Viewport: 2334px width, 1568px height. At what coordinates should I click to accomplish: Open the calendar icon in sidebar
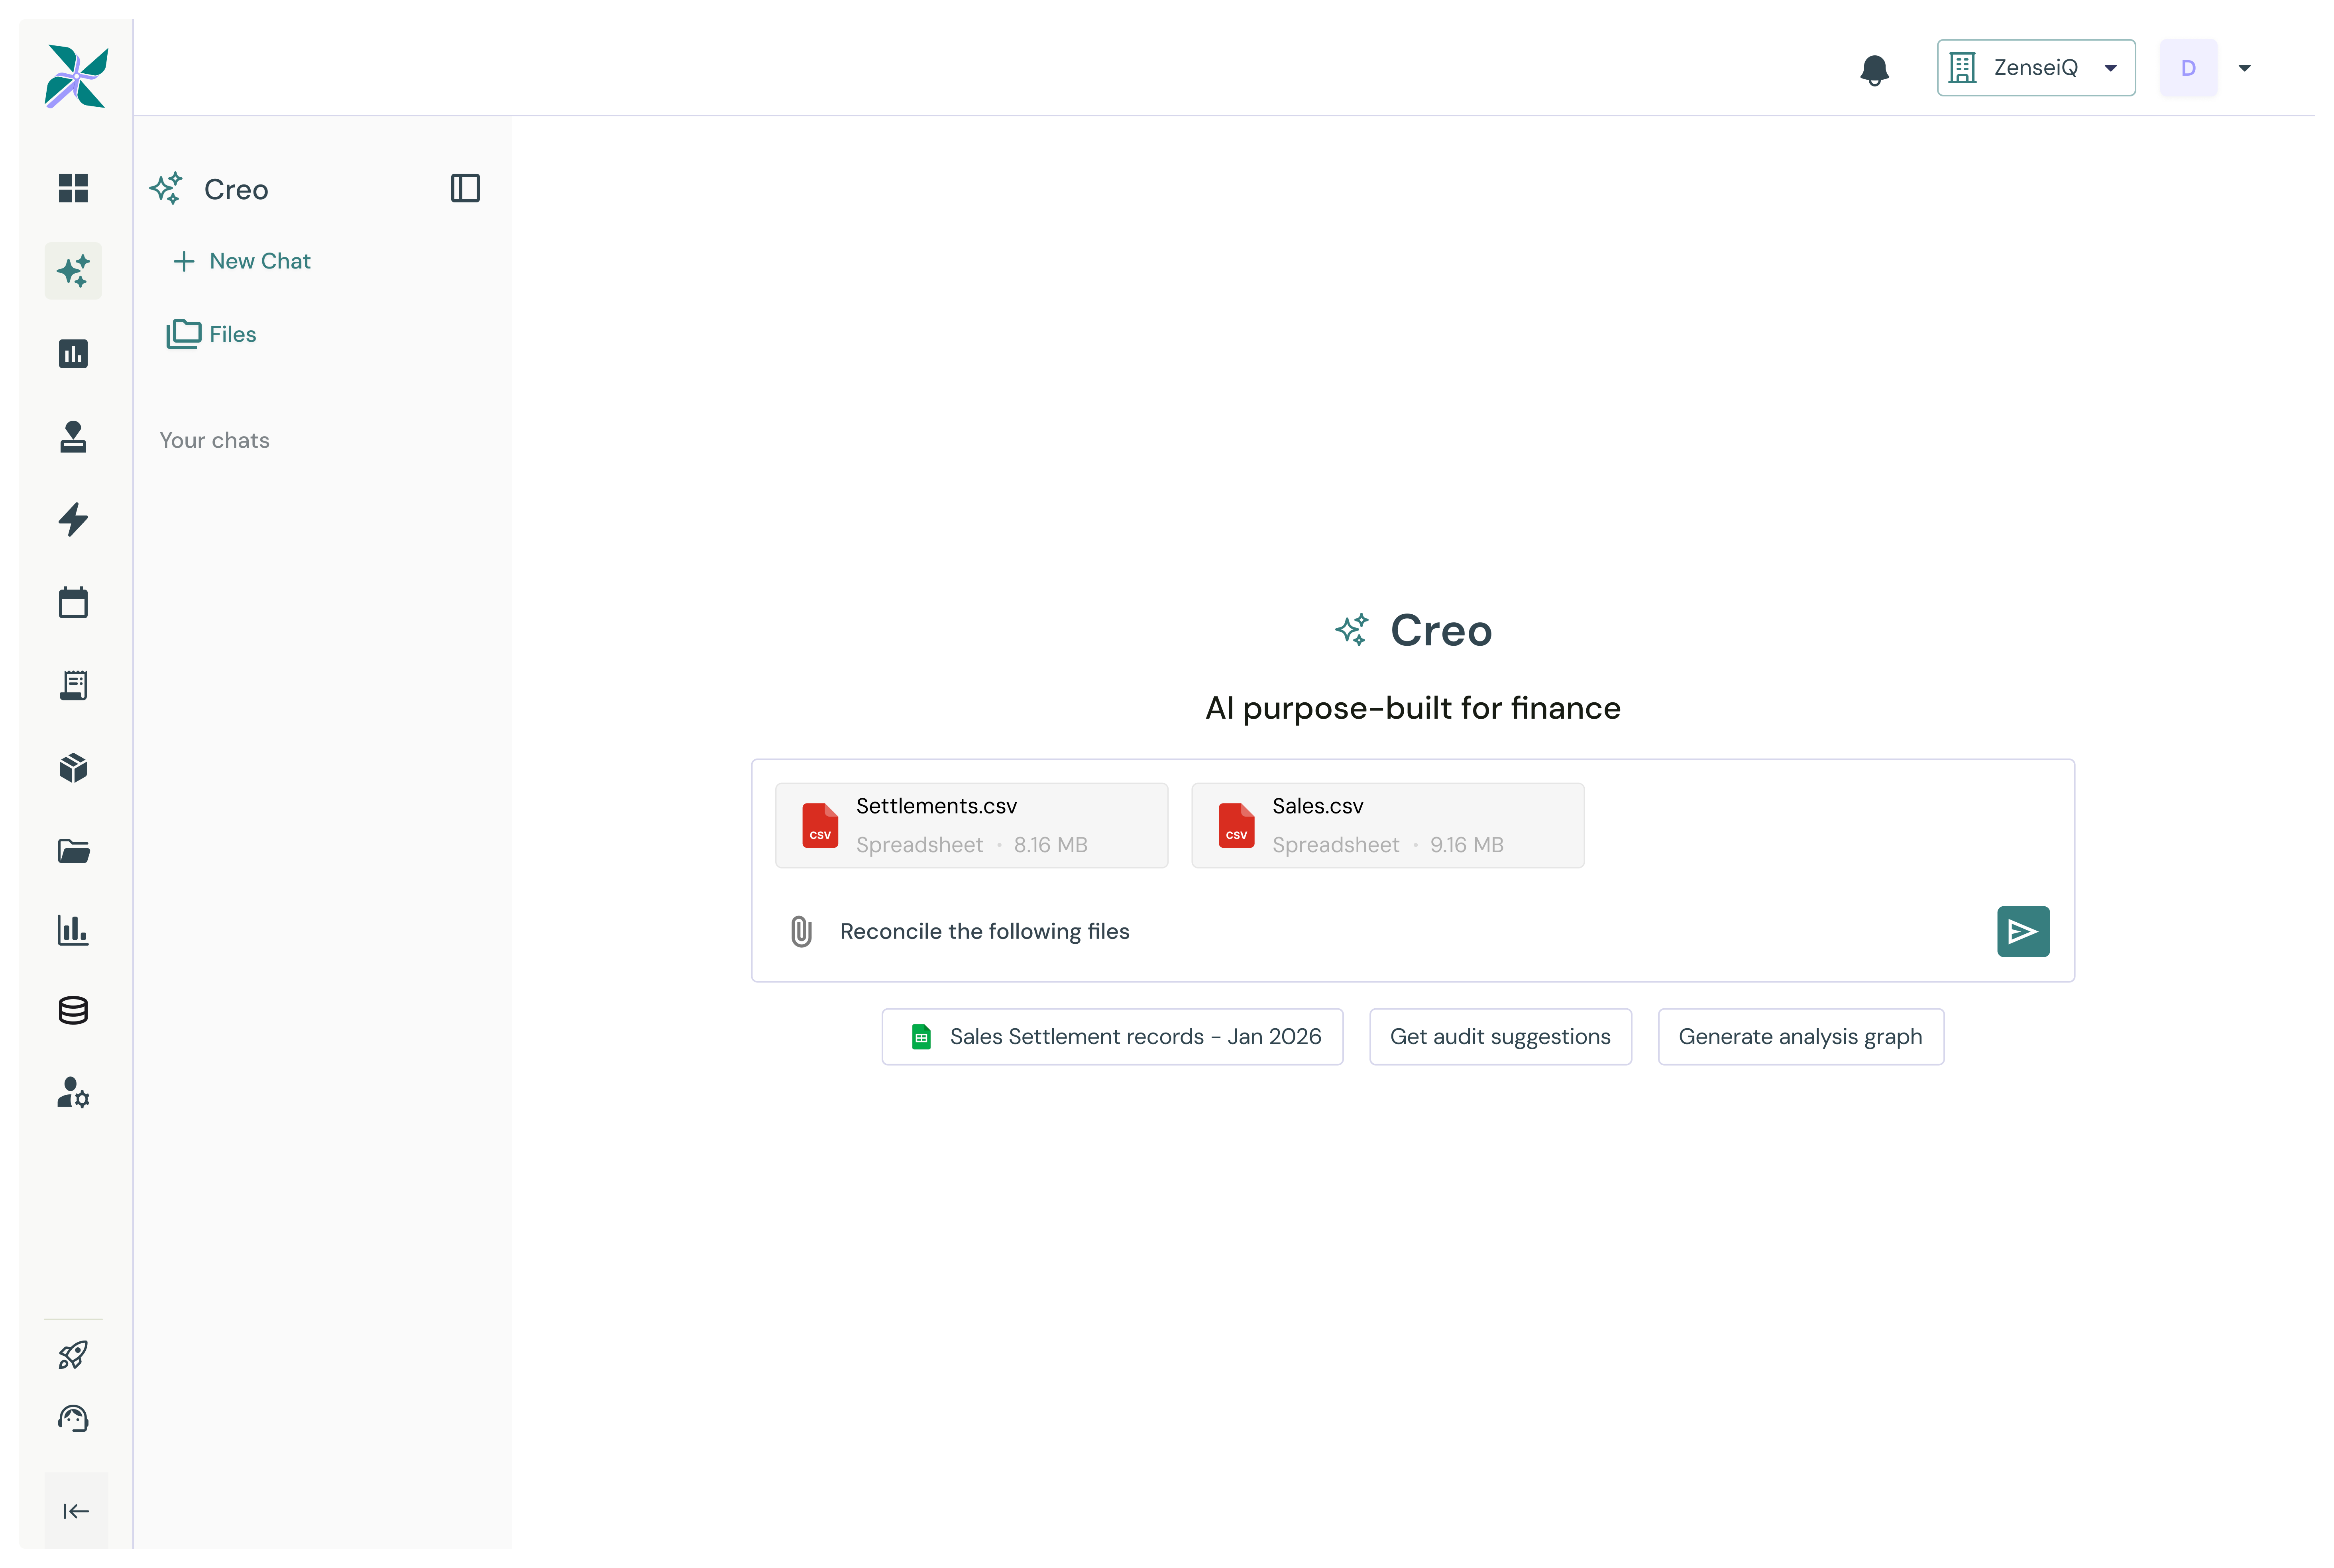coord(73,602)
